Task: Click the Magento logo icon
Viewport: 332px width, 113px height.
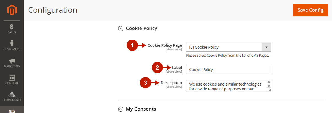Action: (12, 10)
